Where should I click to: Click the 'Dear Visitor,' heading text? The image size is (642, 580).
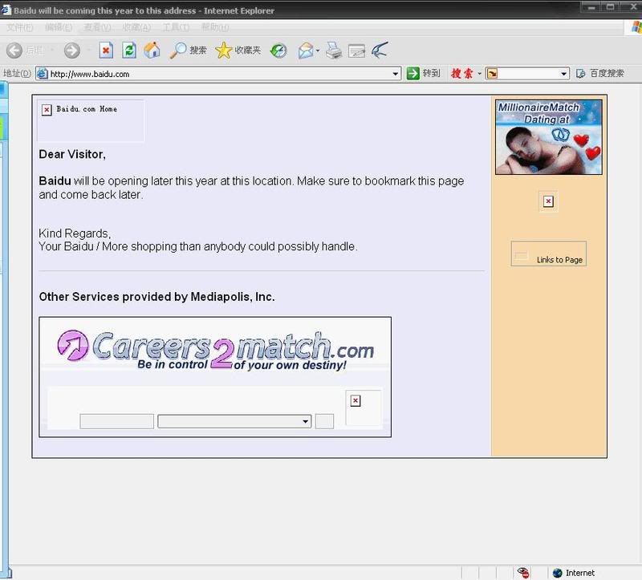click(72, 154)
